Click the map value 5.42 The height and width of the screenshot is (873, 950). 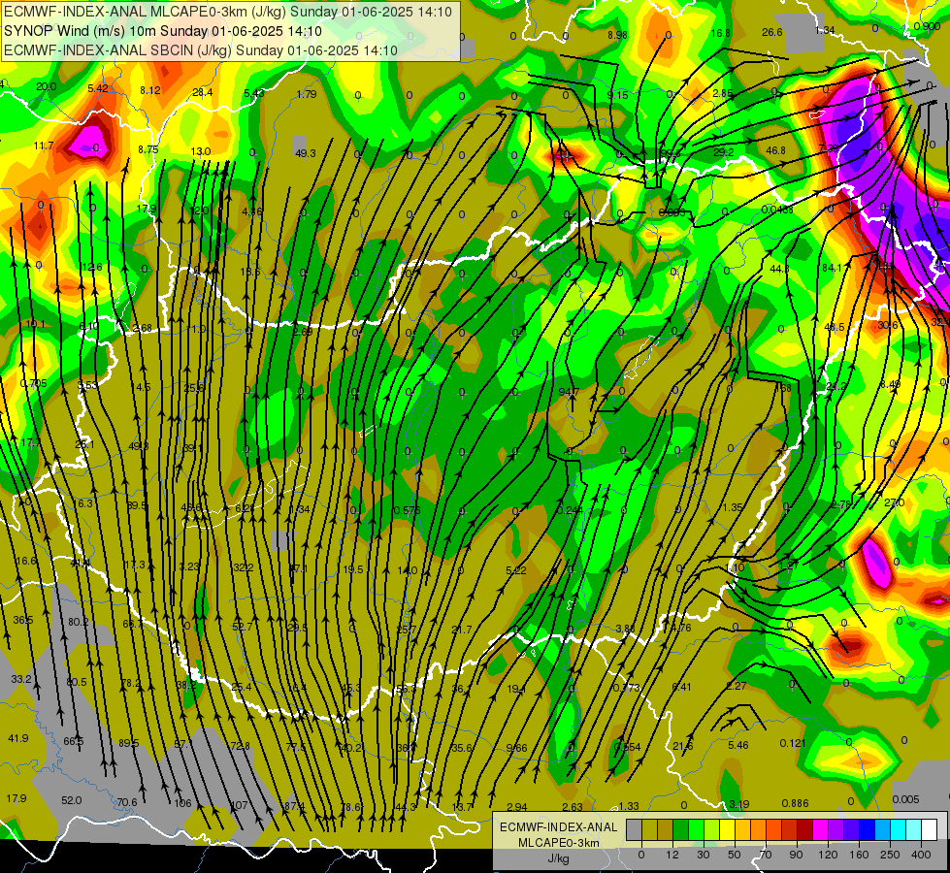tap(98, 88)
